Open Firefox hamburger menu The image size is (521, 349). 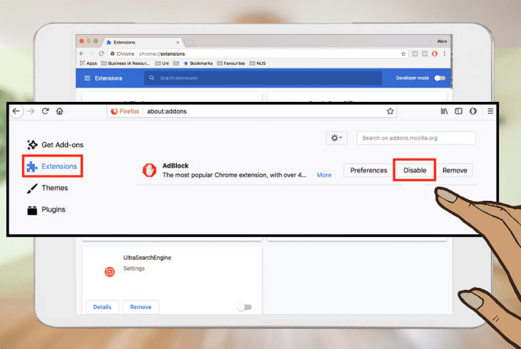click(x=490, y=111)
